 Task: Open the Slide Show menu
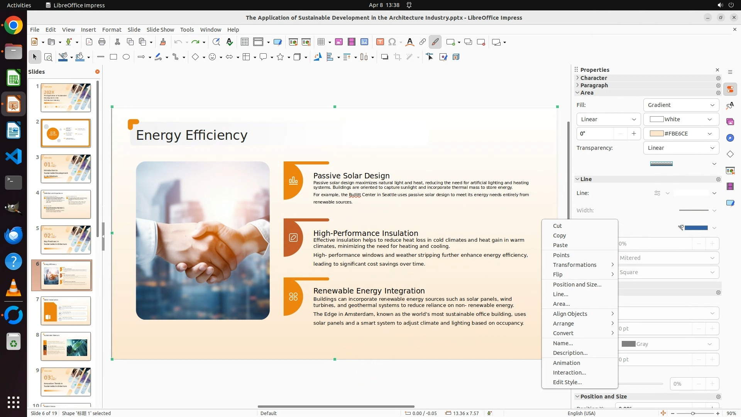tap(160, 30)
